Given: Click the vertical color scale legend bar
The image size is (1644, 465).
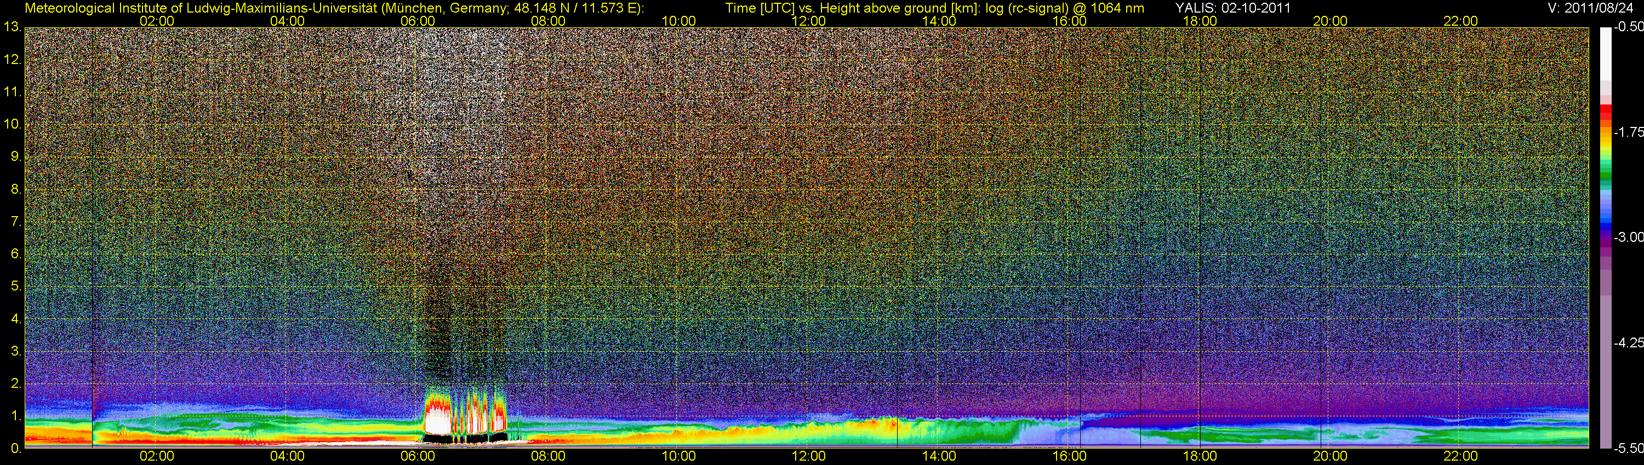Looking at the screenshot, I should [1606, 237].
